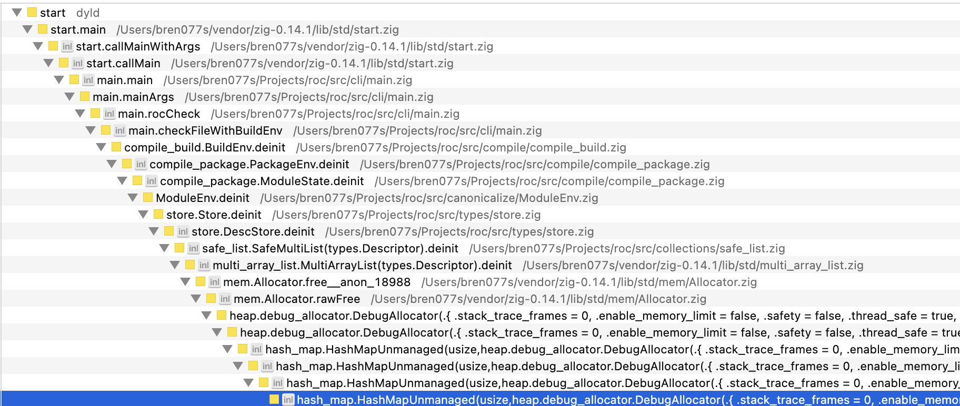Collapse the compile_package.PackageEnv.deinit node
This screenshot has height=406, width=960.
(x=112, y=164)
